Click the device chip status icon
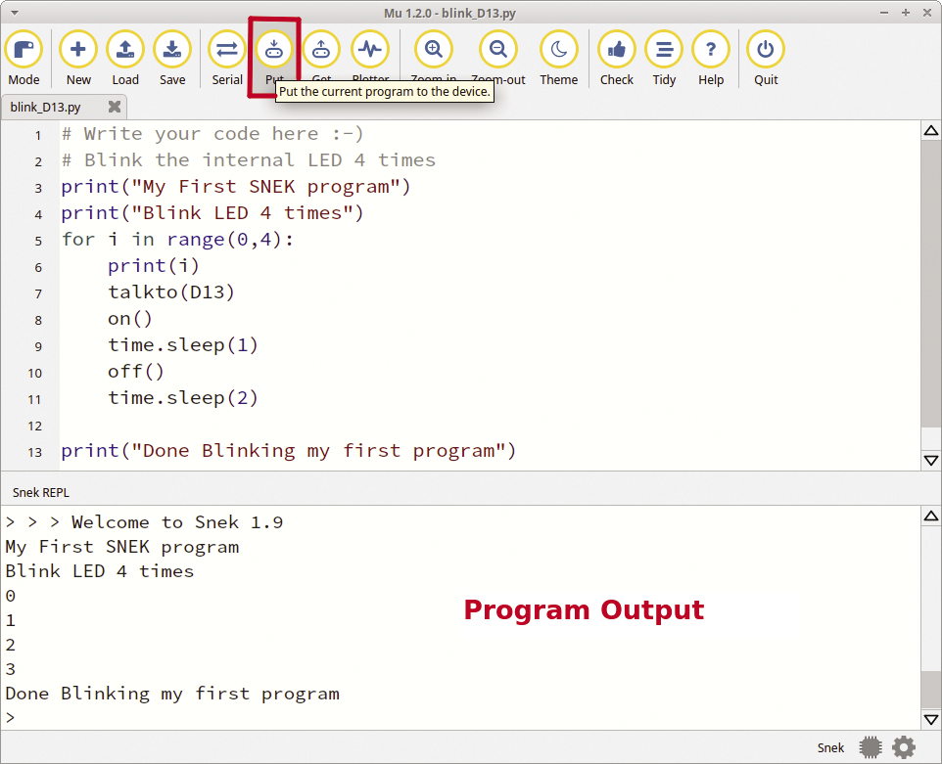 point(871,747)
